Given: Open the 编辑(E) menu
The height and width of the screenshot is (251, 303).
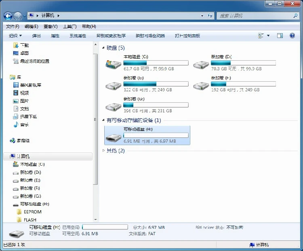Looking at the screenshot, I should [31, 27].
